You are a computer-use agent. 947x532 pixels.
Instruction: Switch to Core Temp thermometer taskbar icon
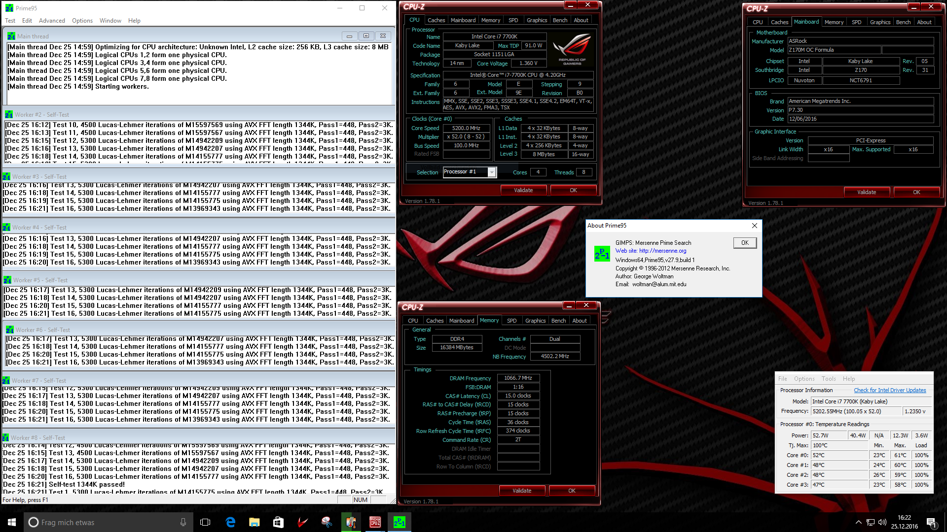click(351, 522)
